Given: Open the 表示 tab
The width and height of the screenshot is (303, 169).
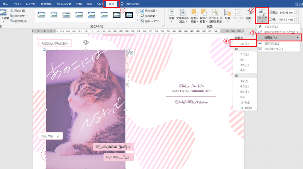Looking at the screenshot, I should click(x=89, y=4).
